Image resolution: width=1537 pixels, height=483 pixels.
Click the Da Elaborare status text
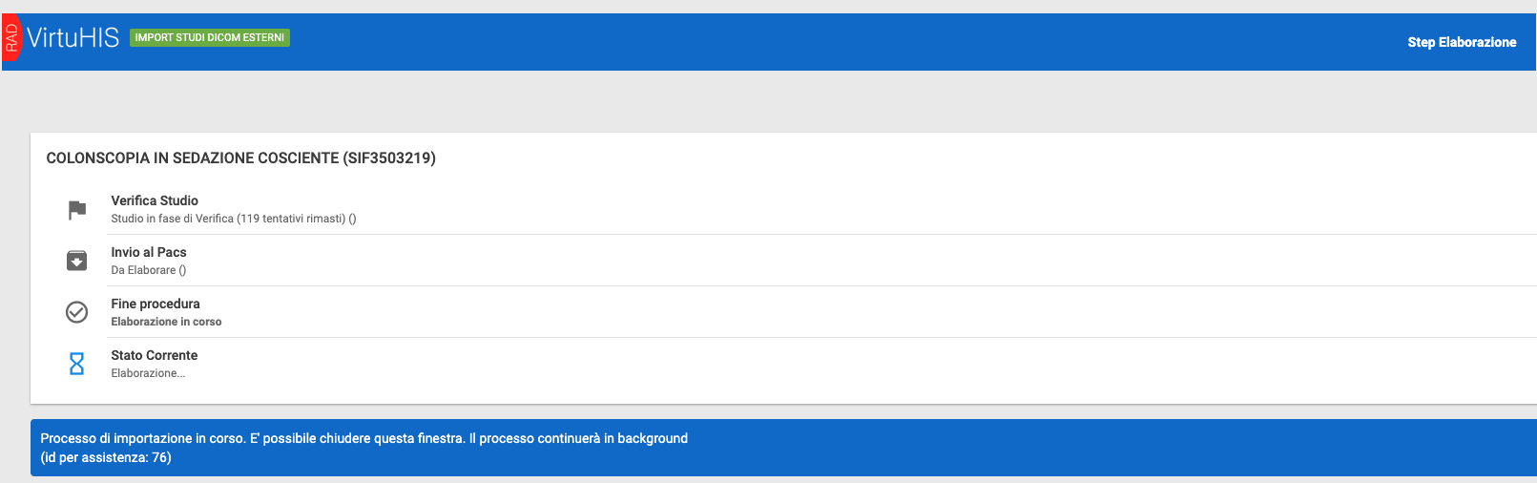(148, 270)
